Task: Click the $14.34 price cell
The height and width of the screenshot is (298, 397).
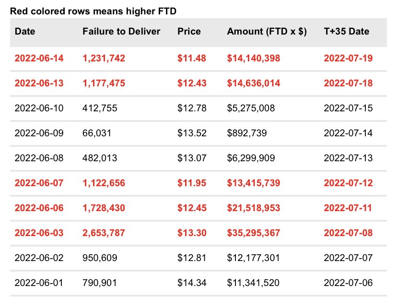Action: click(192, 283)
